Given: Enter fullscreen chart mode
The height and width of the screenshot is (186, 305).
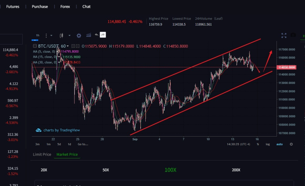Looking at the screenshot, I should pyautogui.click(x=284, y=35).
